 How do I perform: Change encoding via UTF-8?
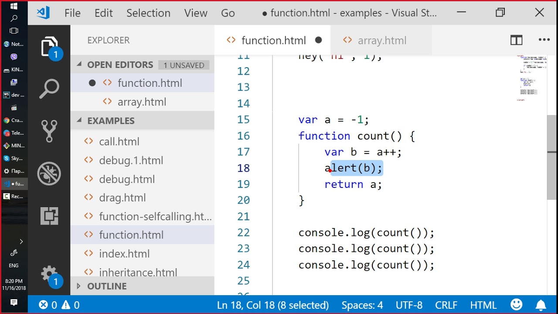click(x=409, y=305)
